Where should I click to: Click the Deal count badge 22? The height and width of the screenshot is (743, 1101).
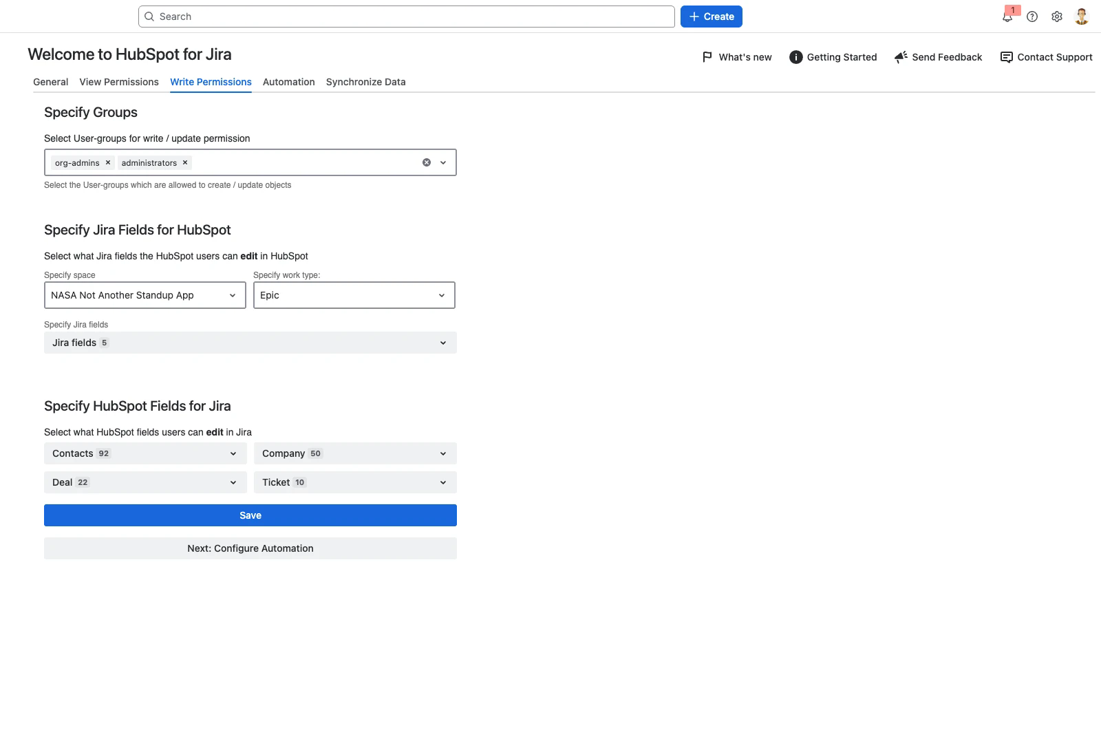[83, 482]
